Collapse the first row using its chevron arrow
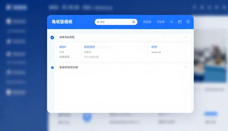 click(x=185, y=37)
